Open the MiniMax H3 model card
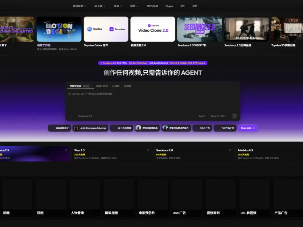 pos(269,154)
